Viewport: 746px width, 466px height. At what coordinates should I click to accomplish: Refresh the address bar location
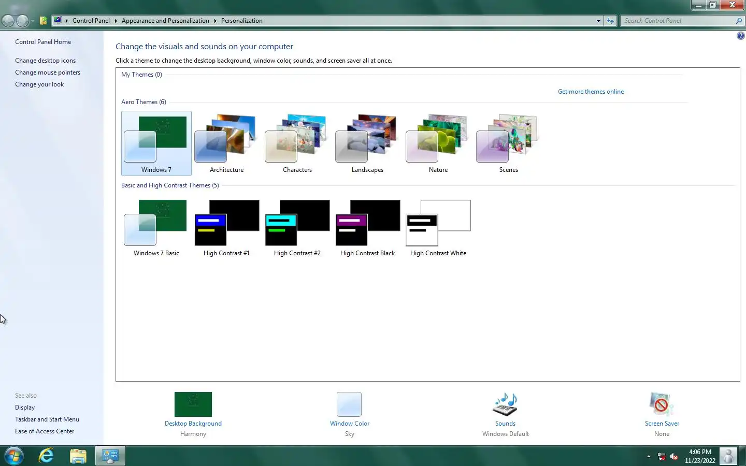(610, 21)
